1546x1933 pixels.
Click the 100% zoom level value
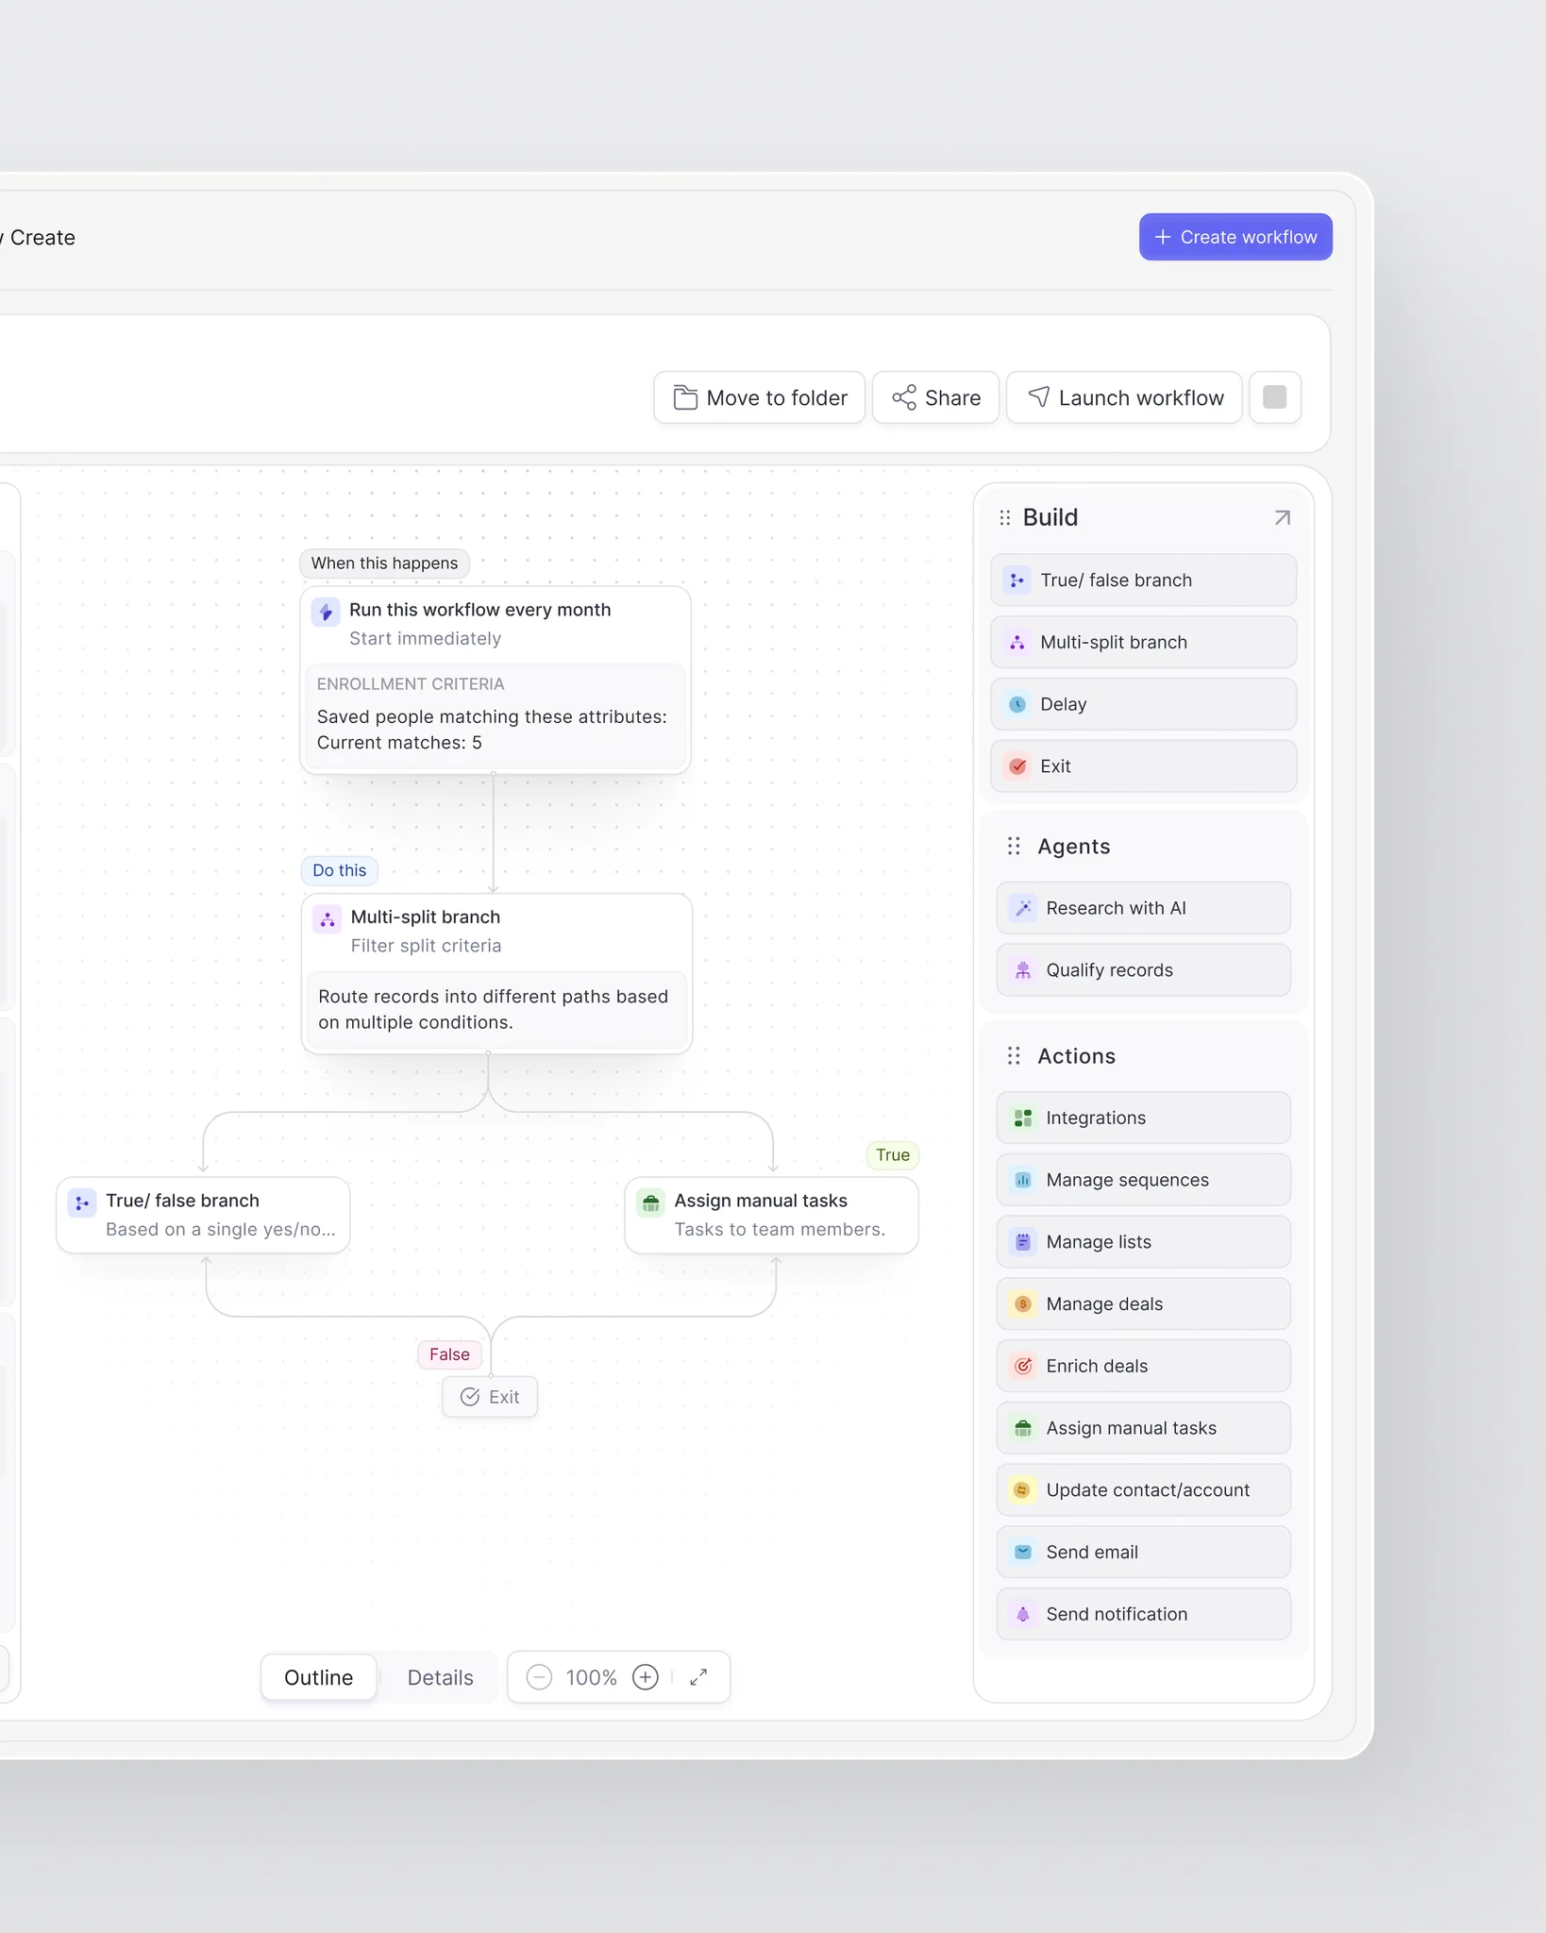click(x=592, y=1677)
